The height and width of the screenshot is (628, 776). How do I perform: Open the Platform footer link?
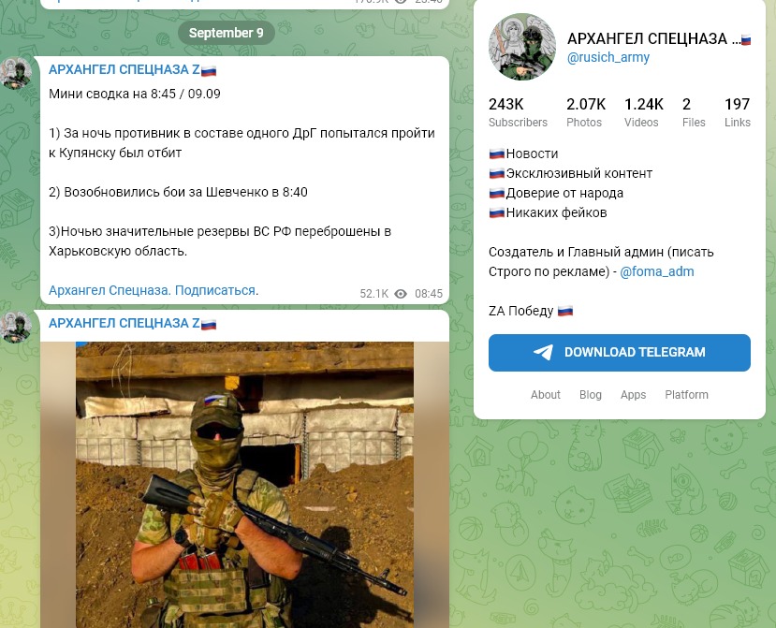(686, 394)
